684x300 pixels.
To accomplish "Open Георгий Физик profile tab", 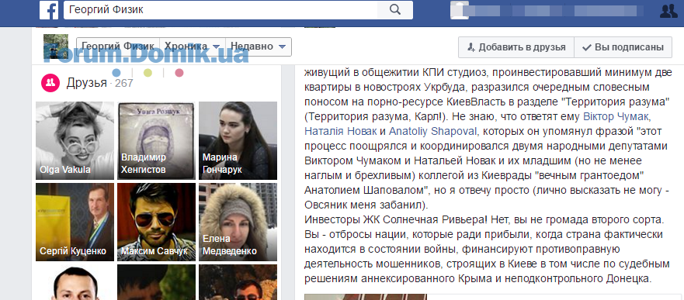I will point(118,47).
